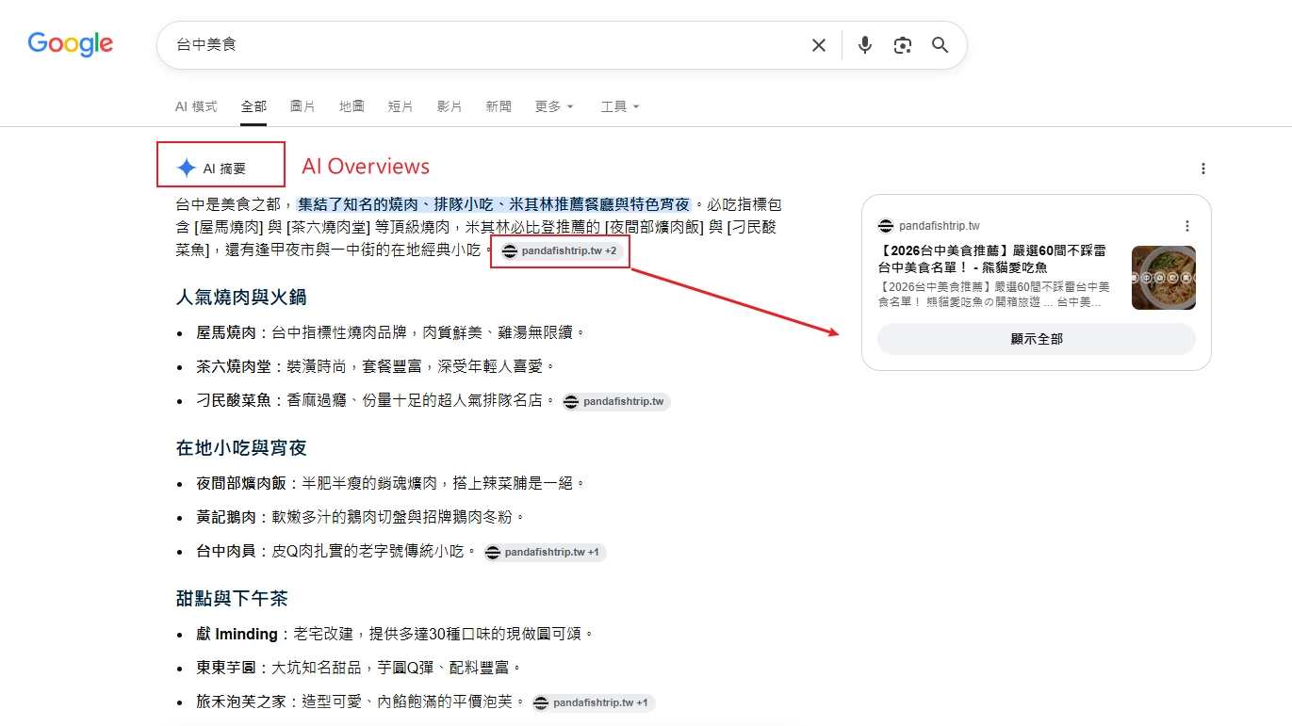Clear the search box with X icon

(819, 45)
